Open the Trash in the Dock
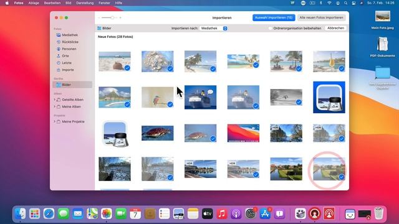The image size is (399, 224). [378, 213]
